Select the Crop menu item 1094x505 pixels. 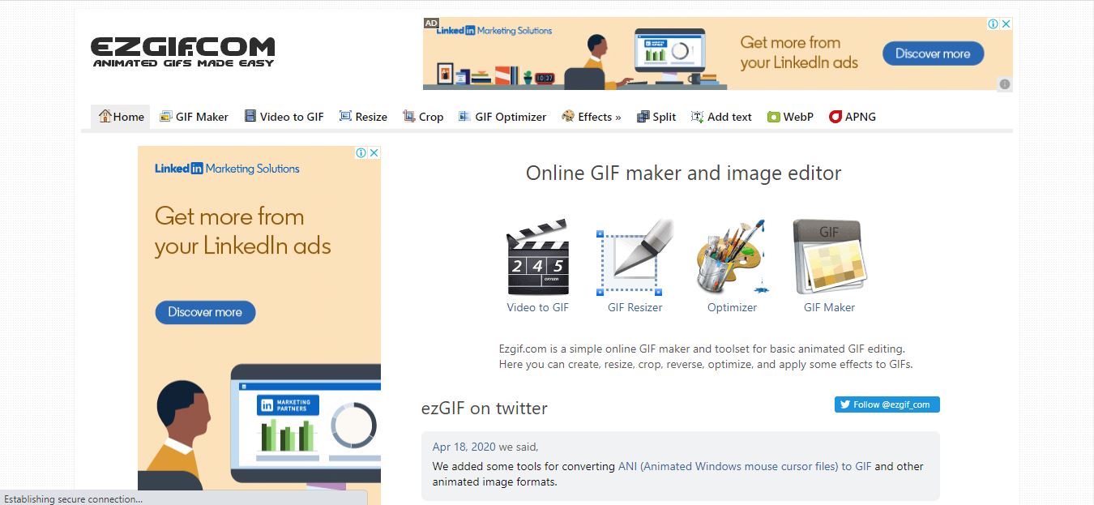424,117
